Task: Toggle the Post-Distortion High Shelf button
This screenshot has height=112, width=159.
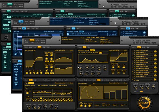Action: (52, 73)
